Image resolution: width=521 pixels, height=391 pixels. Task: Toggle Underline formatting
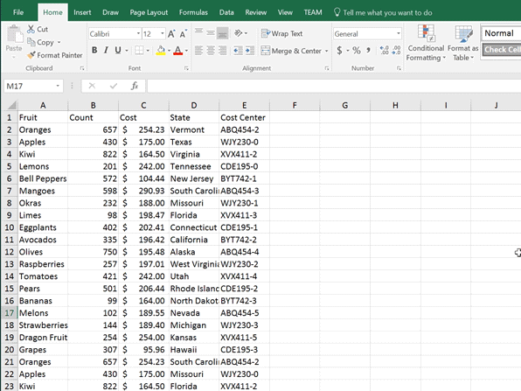(118, 51)
